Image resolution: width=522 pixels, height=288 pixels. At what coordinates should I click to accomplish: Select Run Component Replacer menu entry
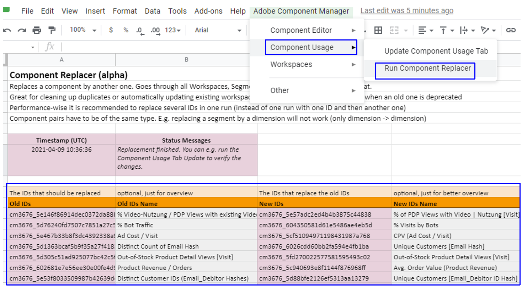[x=427, y=68]
